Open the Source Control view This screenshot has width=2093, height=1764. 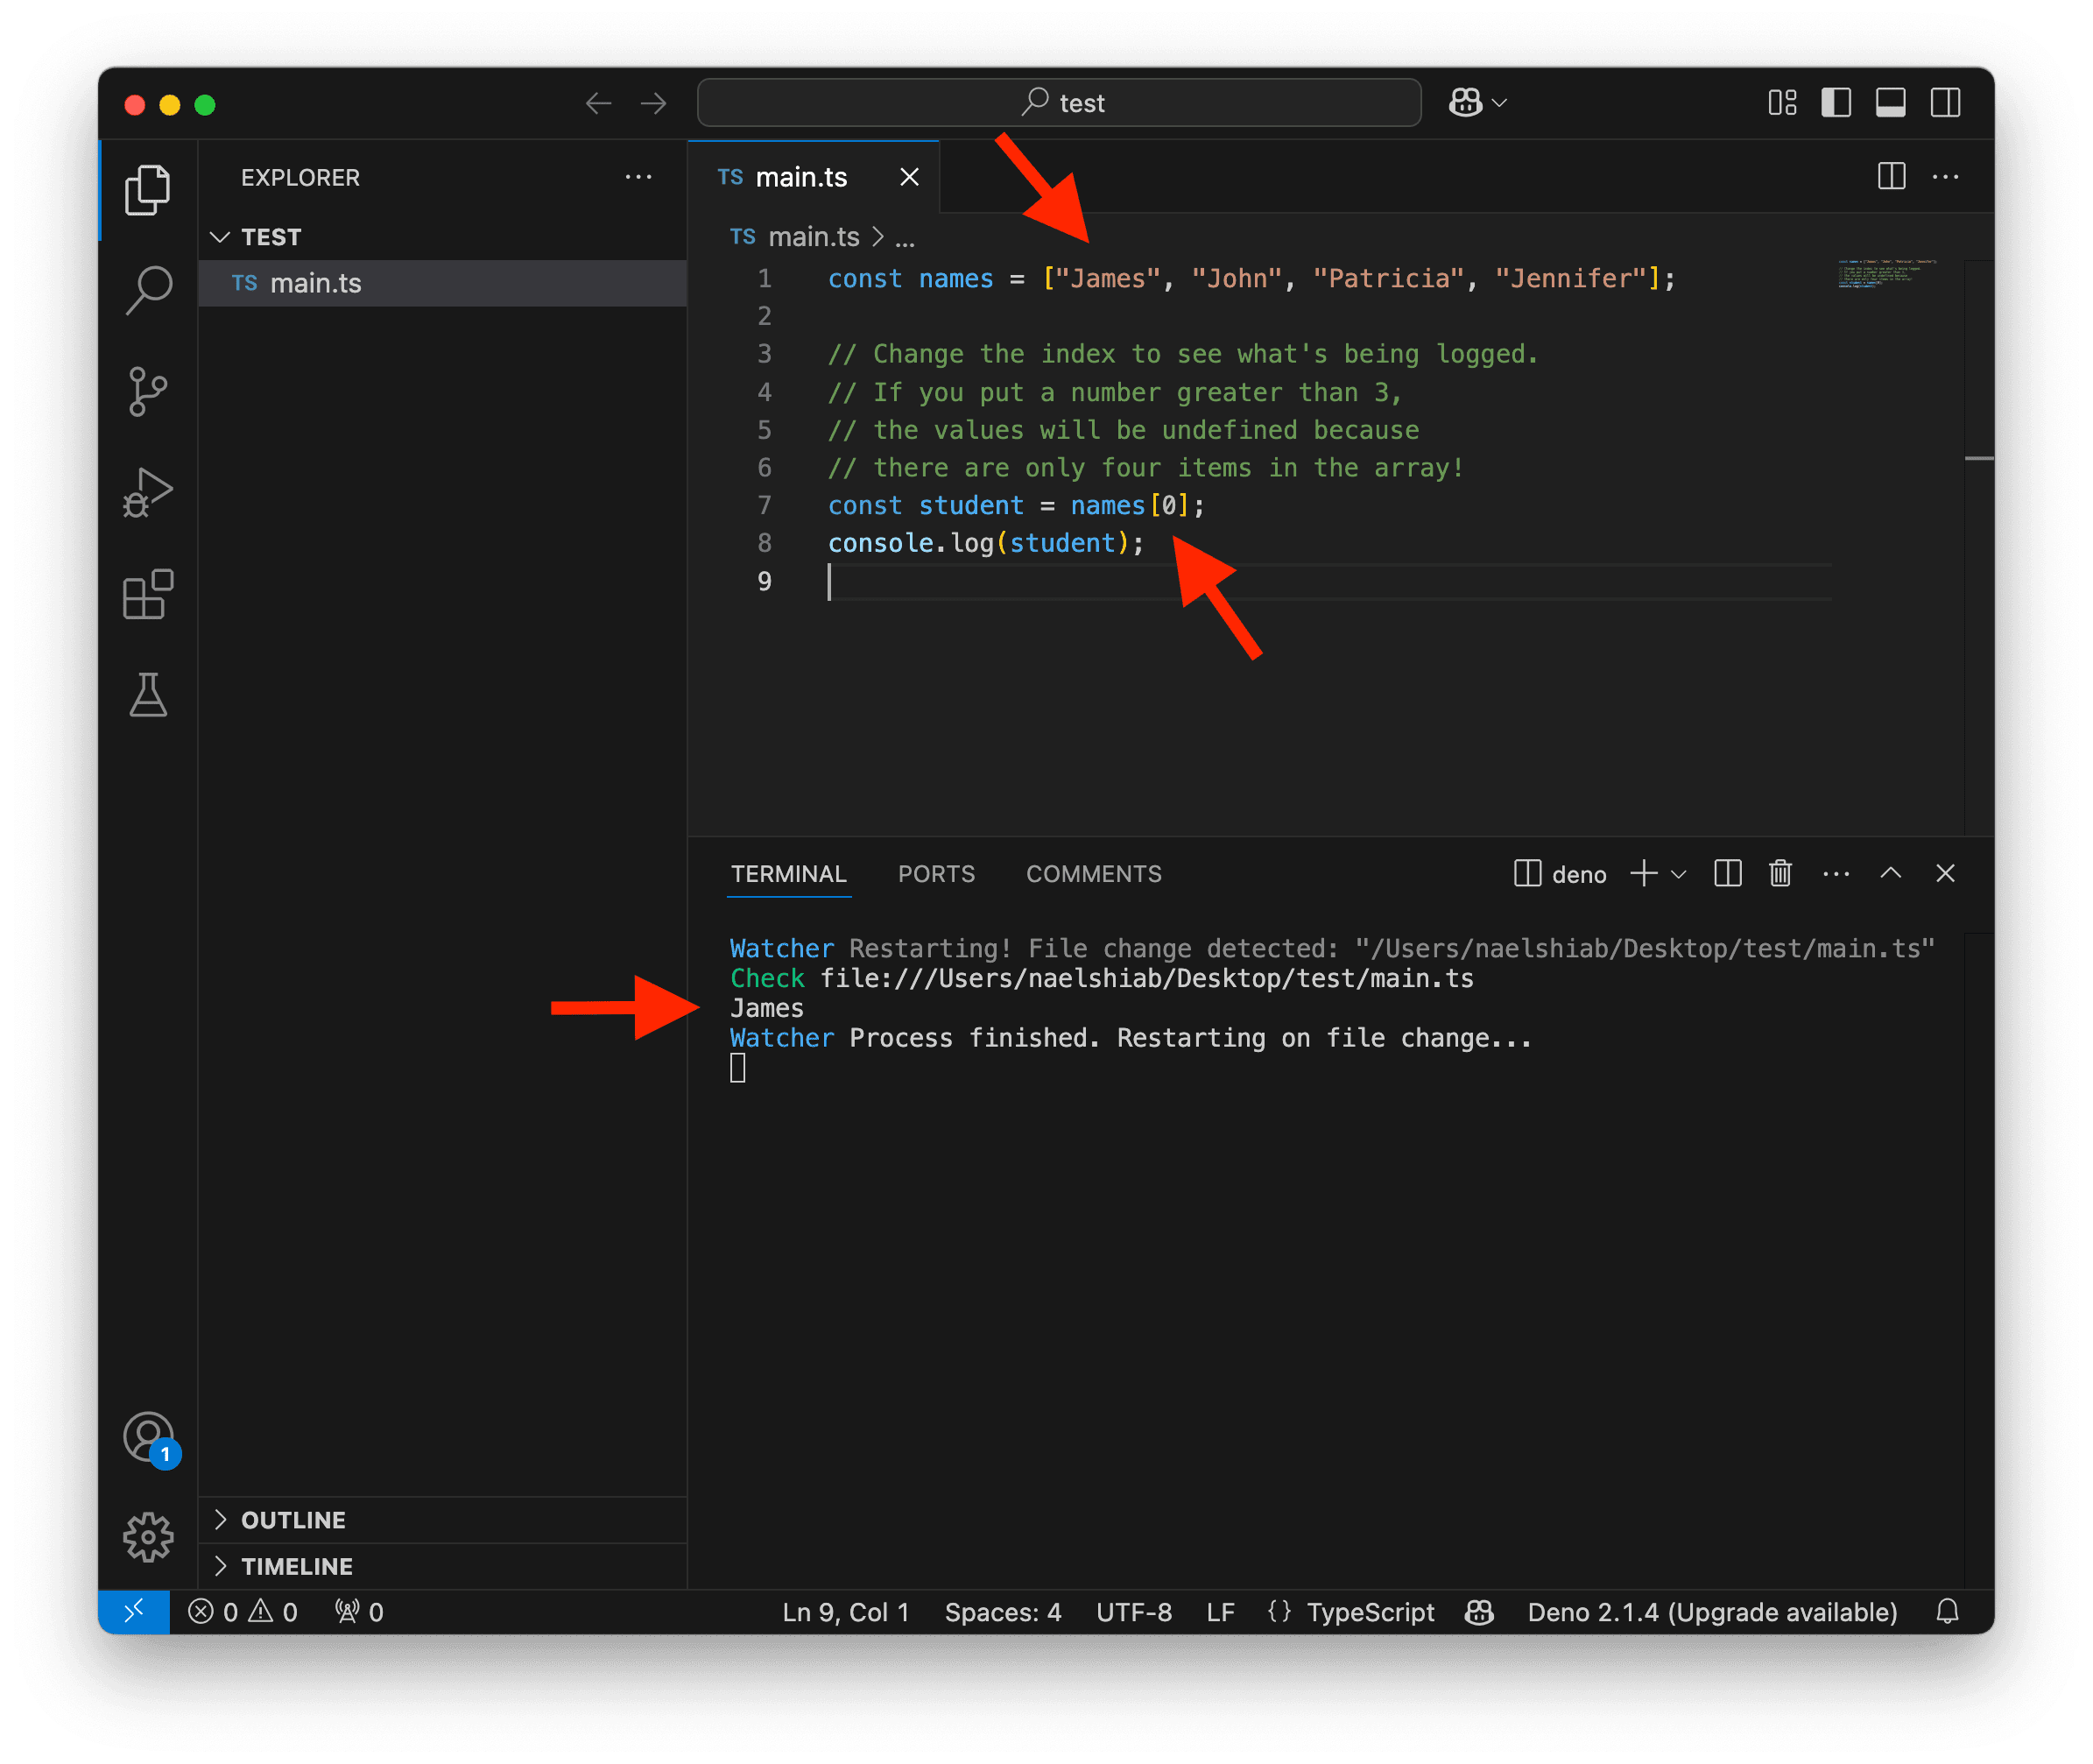tap(148, 391)
